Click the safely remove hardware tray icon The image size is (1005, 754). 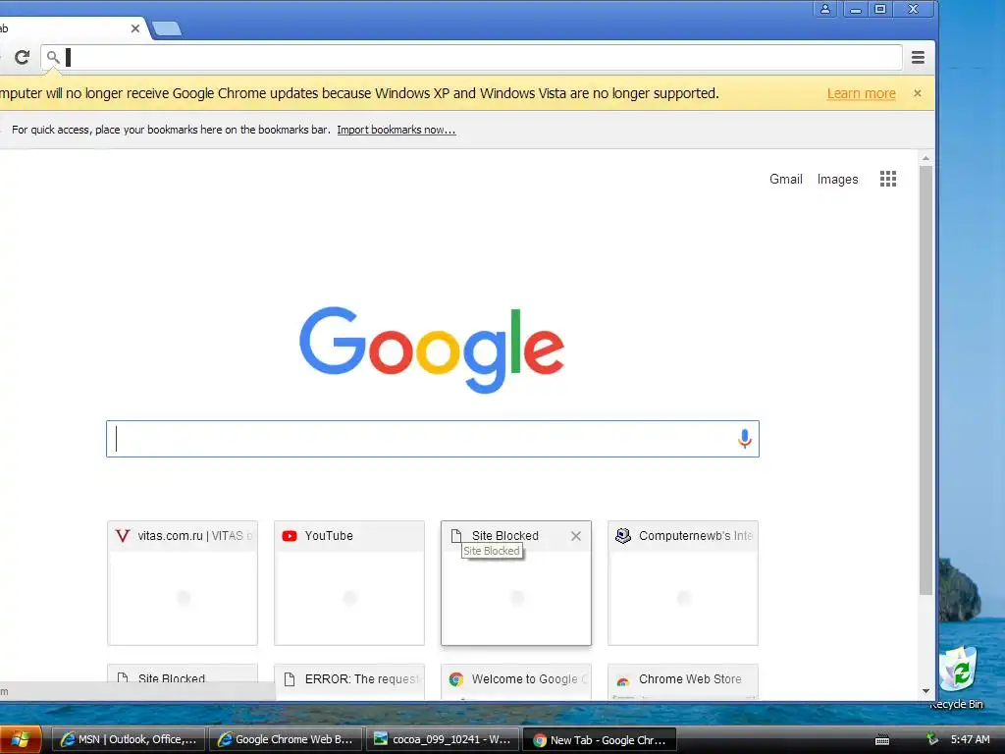[x=932, y=739]
